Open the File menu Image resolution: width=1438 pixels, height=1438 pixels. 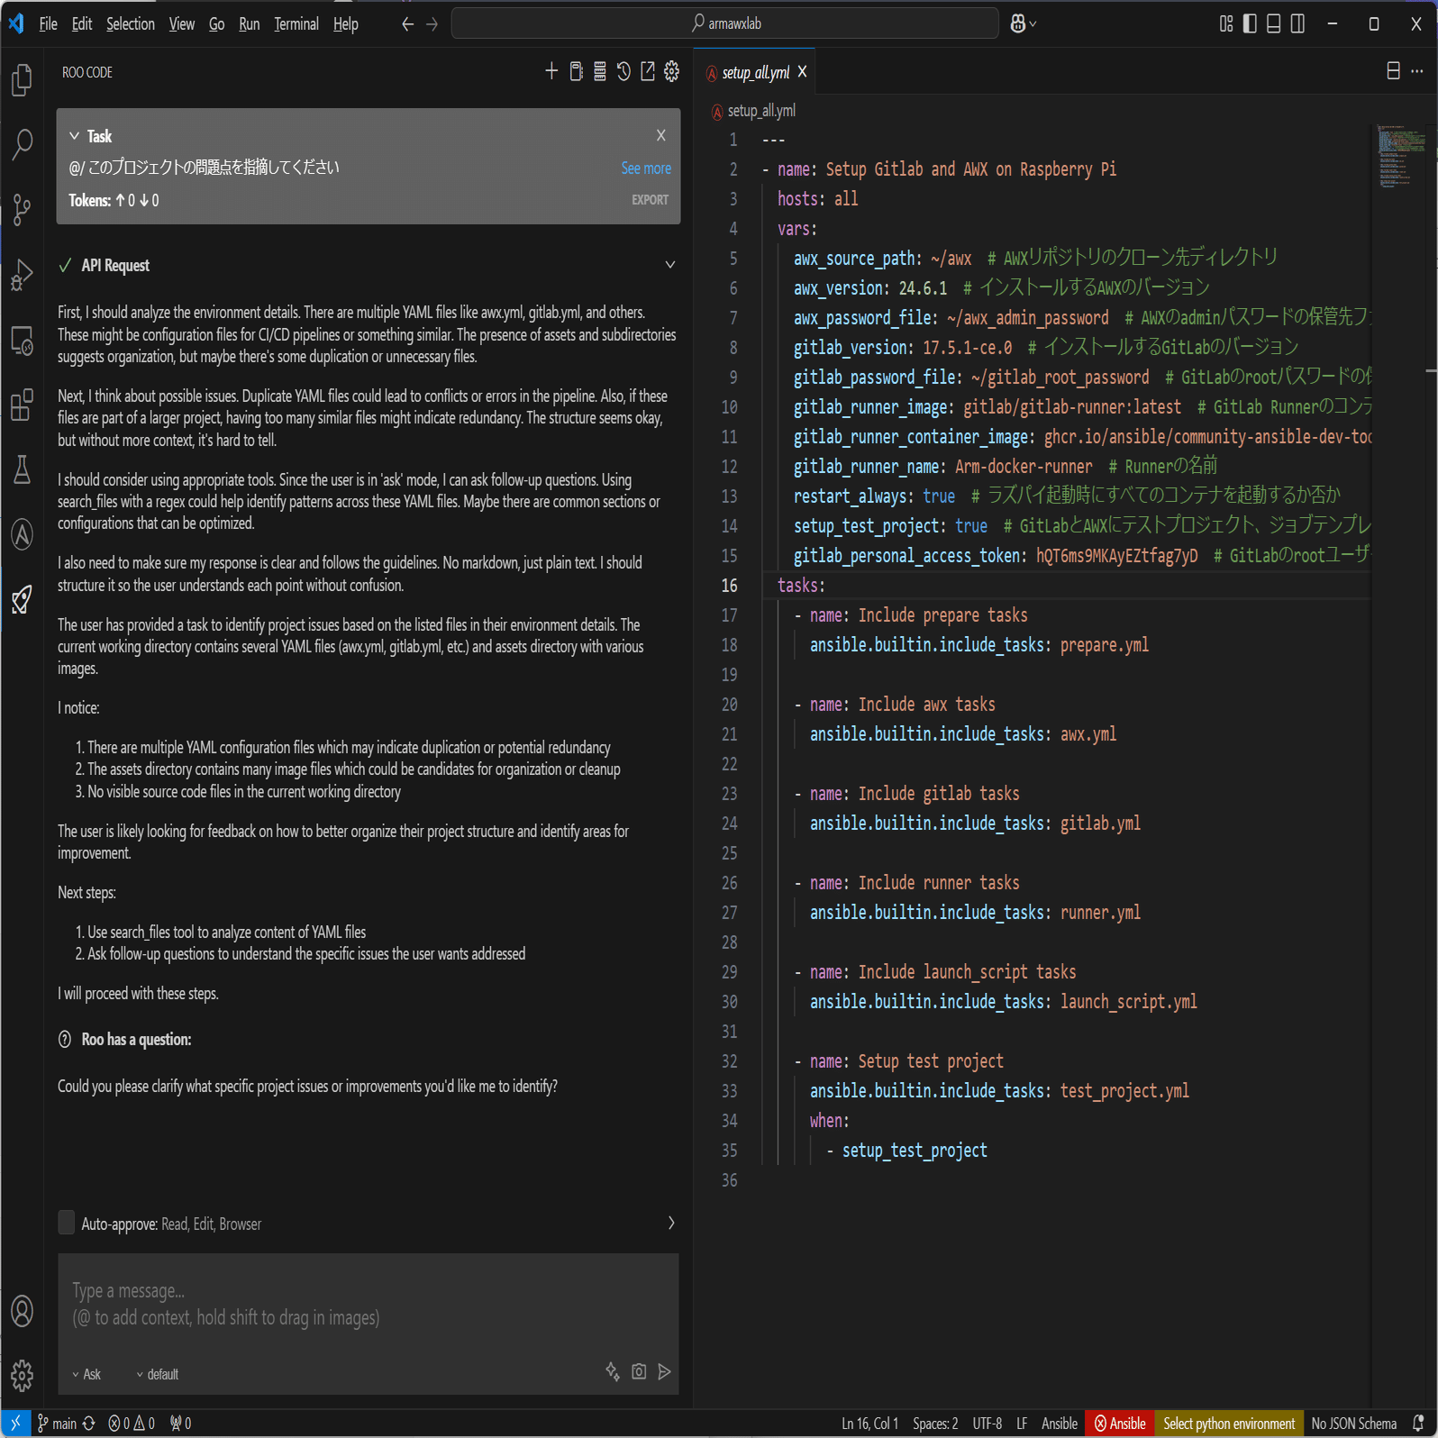point(49,23)
